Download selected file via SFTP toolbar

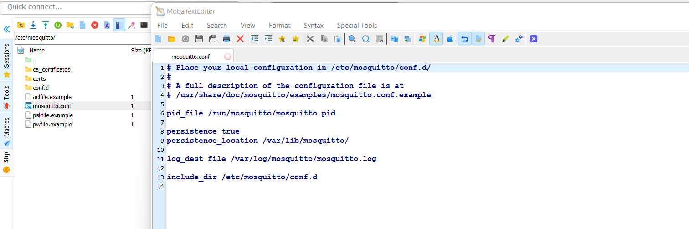click(33, 25)
